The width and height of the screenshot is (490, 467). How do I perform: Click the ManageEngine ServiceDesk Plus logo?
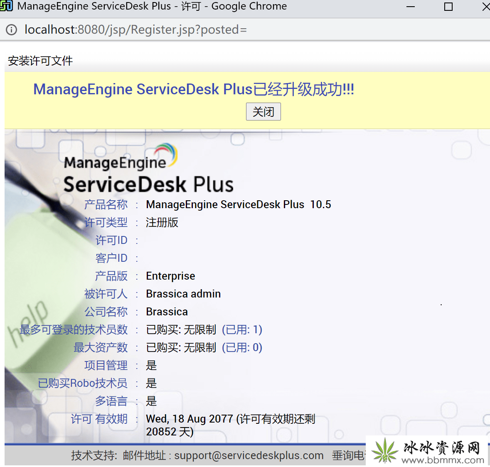click(148, 169)
